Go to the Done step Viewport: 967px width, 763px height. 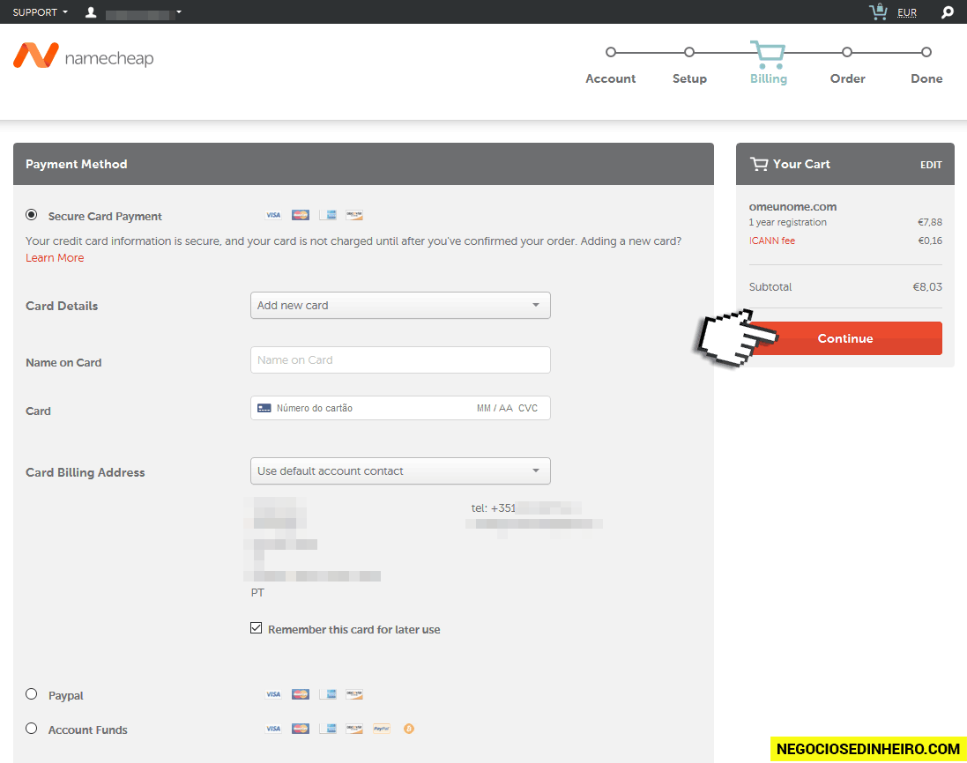tap(926, 64)
